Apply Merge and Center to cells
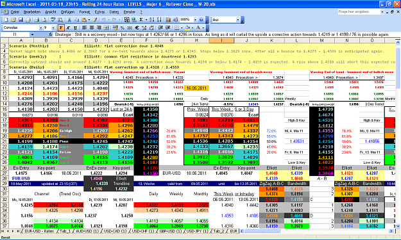 point(106,28)
